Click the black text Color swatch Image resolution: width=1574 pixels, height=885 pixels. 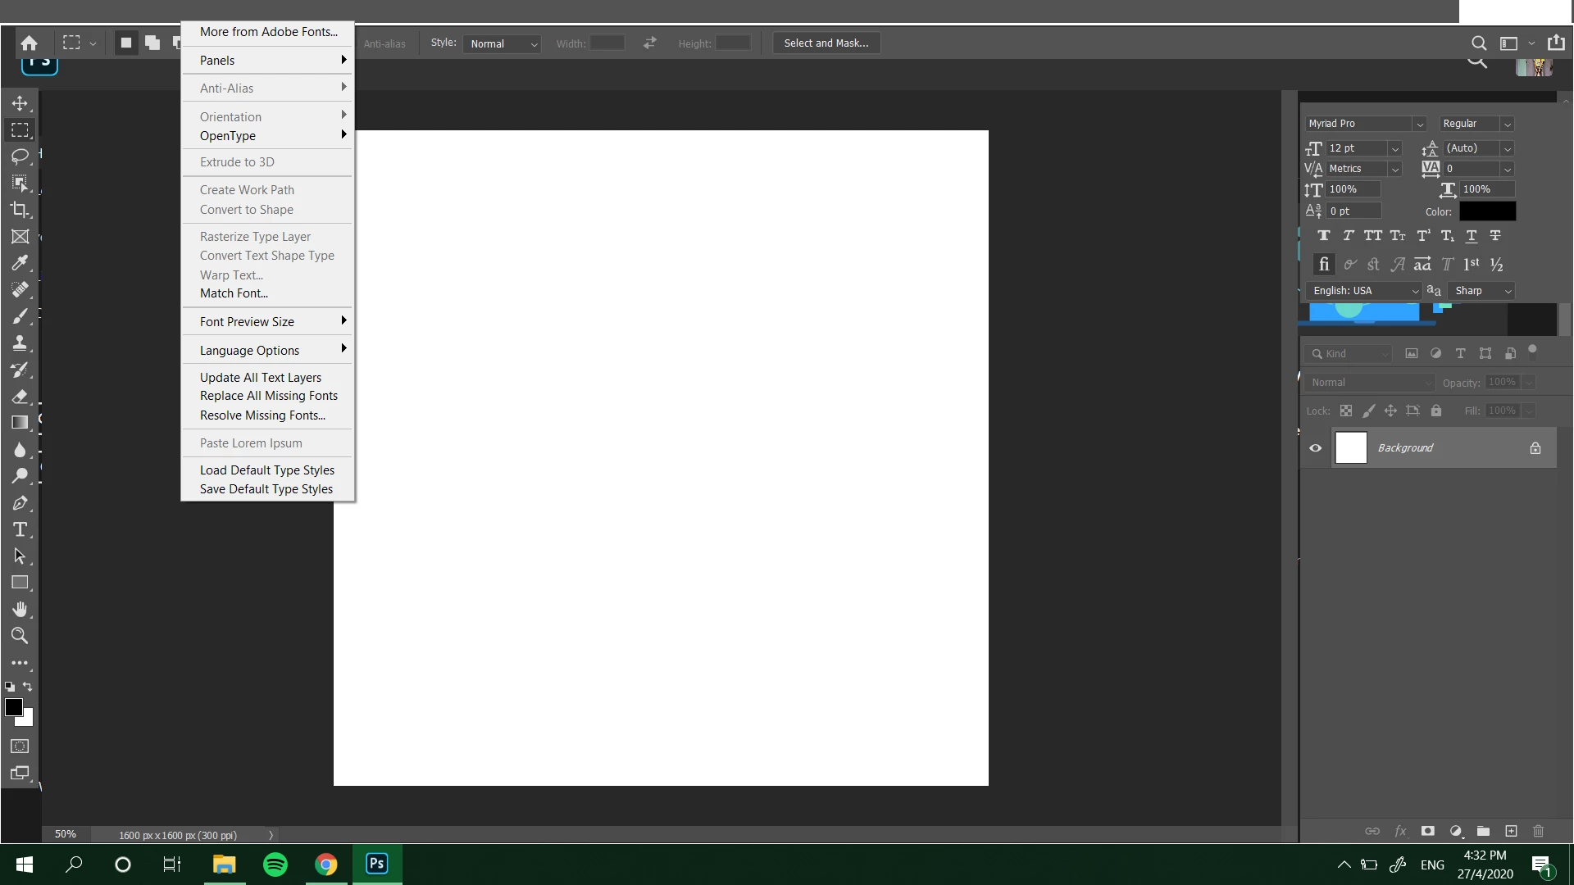(x=1487, y=211)
